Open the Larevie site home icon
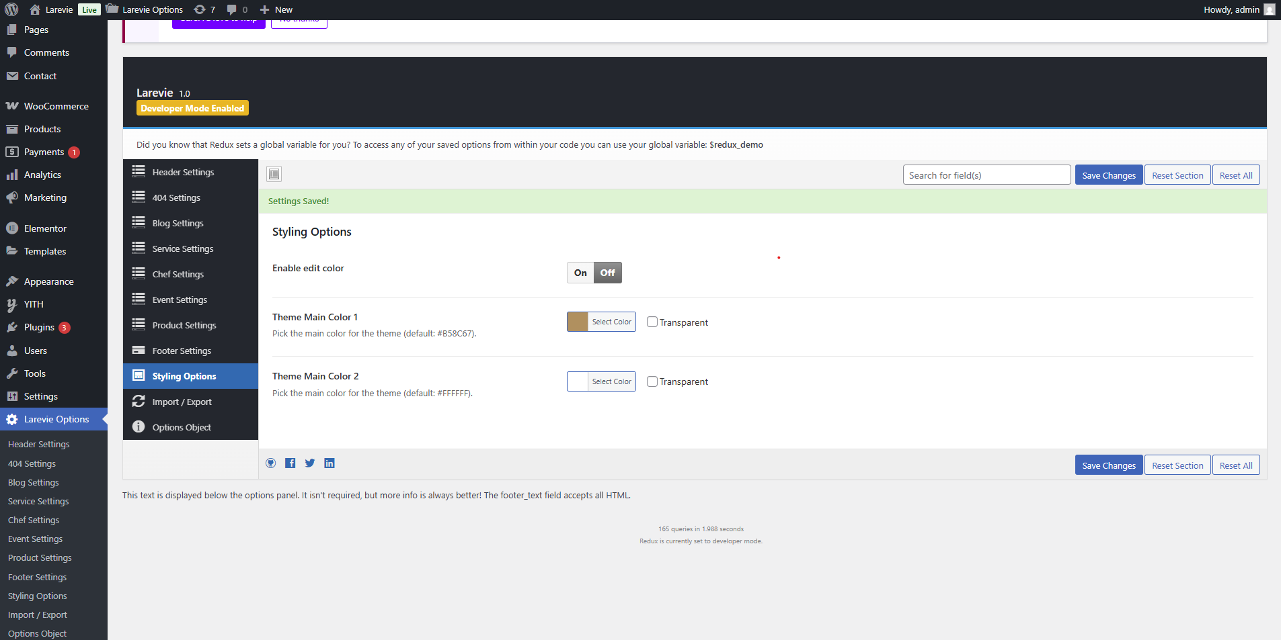The width and height of the screenshot is (1281, 640). coord(35,9)
